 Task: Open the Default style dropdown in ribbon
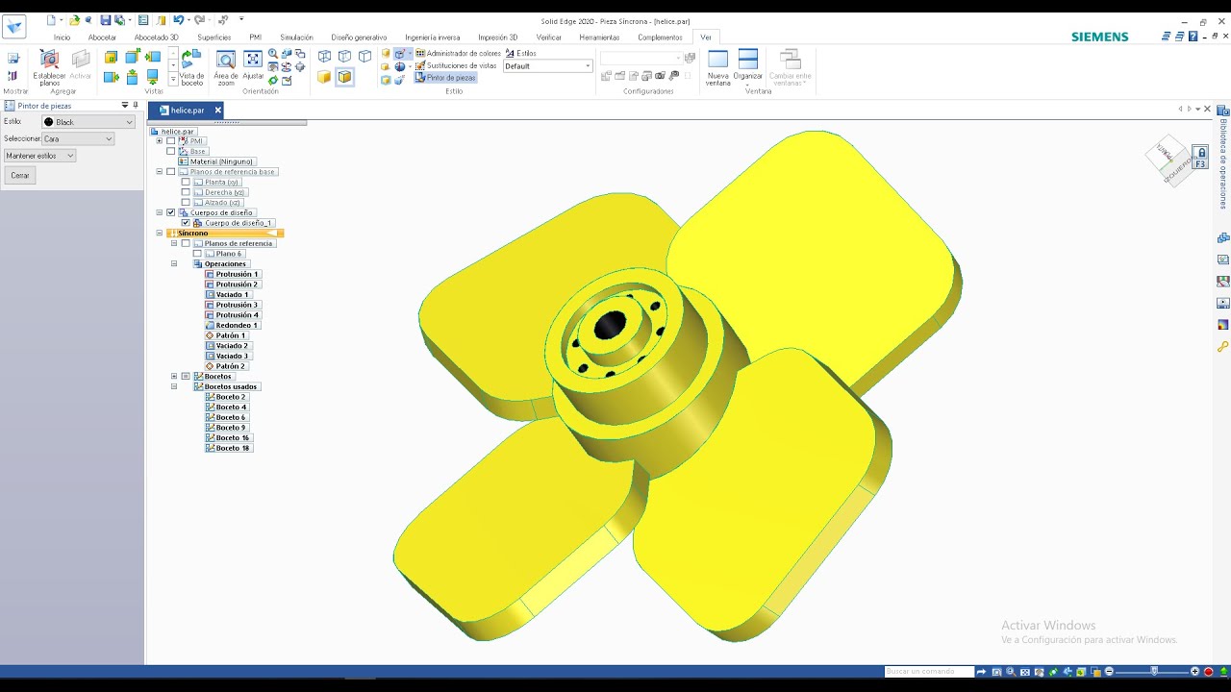click(x=547, y=66)
